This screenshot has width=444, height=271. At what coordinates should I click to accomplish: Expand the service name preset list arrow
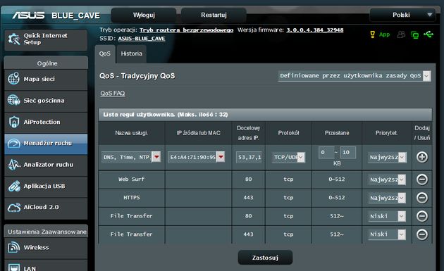coord(156,157)
